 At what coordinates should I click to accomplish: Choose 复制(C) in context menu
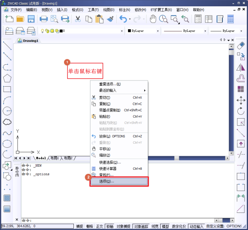point(119,104)
